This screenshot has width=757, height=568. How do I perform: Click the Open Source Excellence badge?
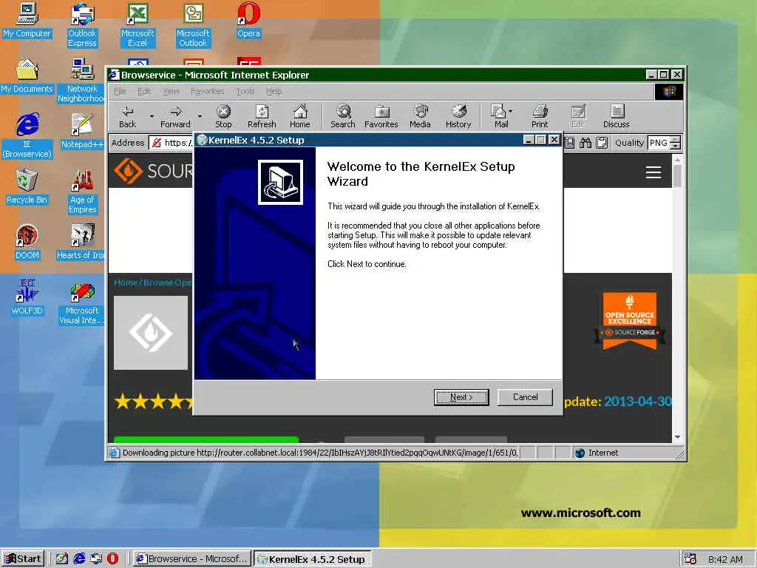pos(629,321)
